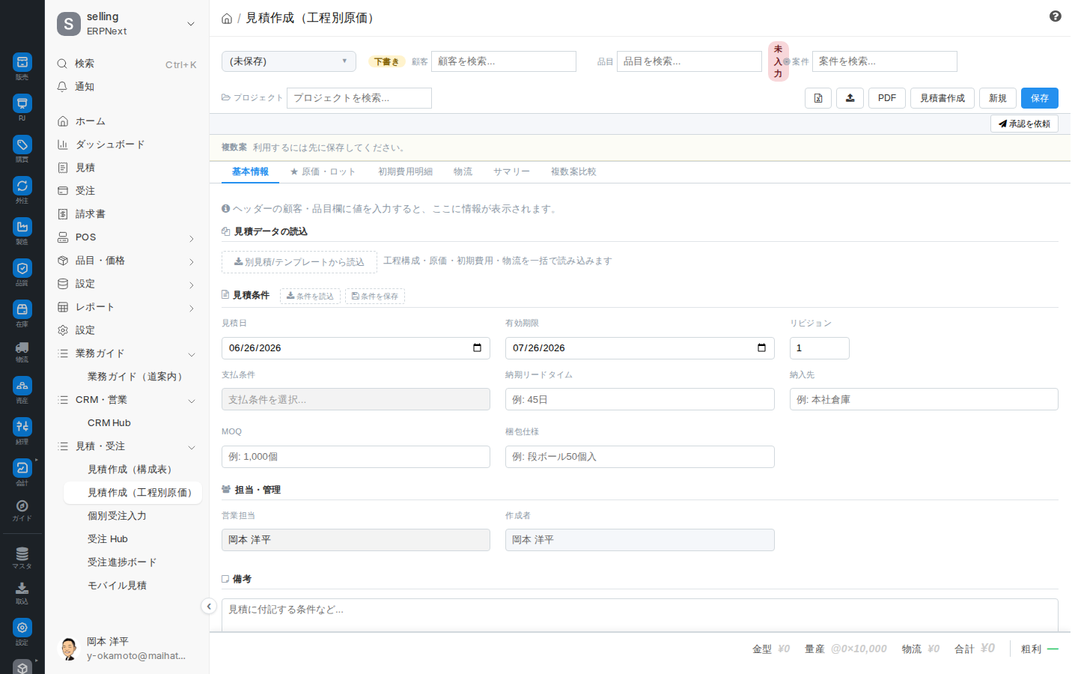The image size is (1078, 674).
Task: Collapse the 業務ガイド section
Action: [192, 354]
